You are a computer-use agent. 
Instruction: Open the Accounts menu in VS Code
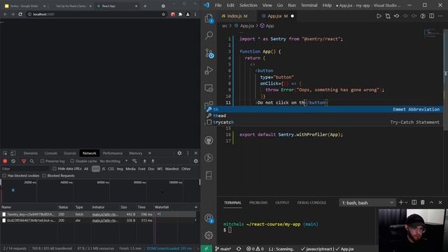209,218
